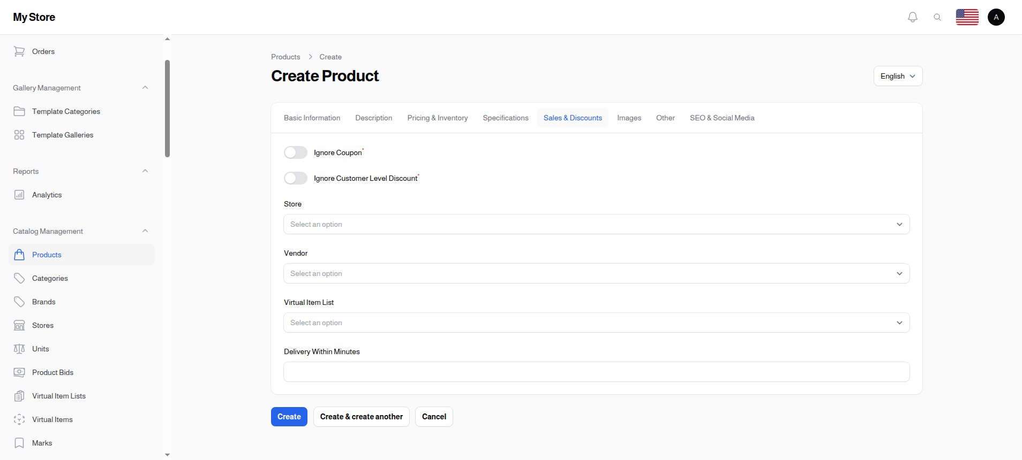The width and height of the screenshot is (1022, 460).
Task: Click the blue Create button
Action: click(x=289, y=417)
